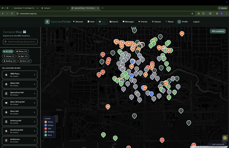229x148 pixels.
Task: Open Chrome profile avatar
Action: click(222, 14)
